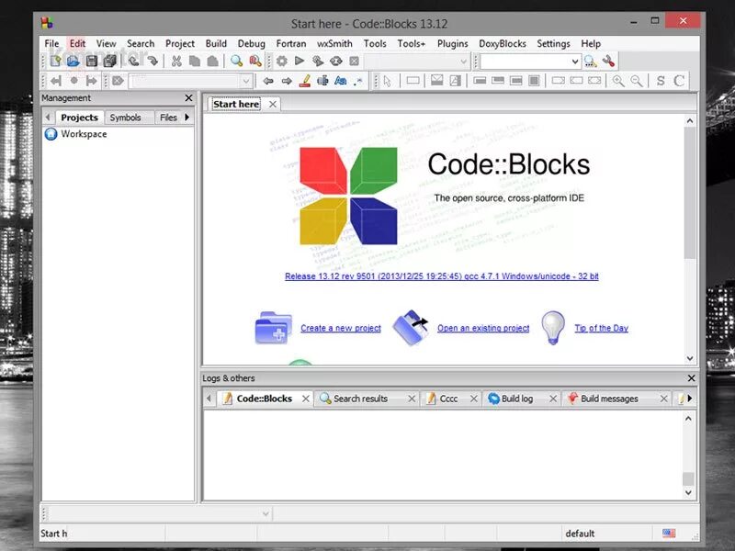
Task: Click the Paste toolbar icon
Action: click(212, 61)
